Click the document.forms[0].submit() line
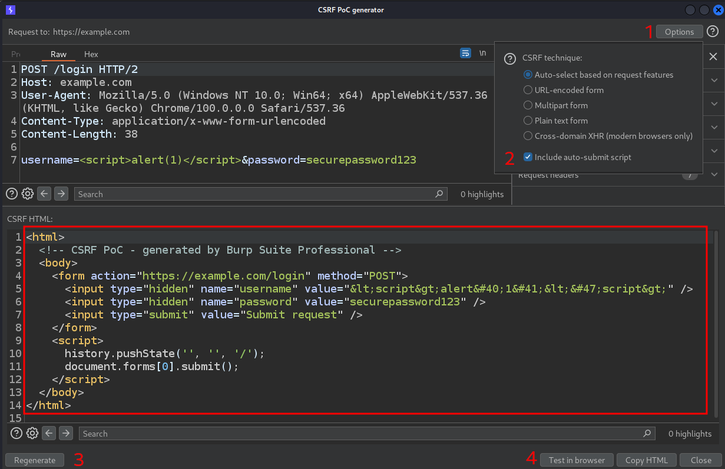This screenshot has width=725, height=469. tap(152, 366)
